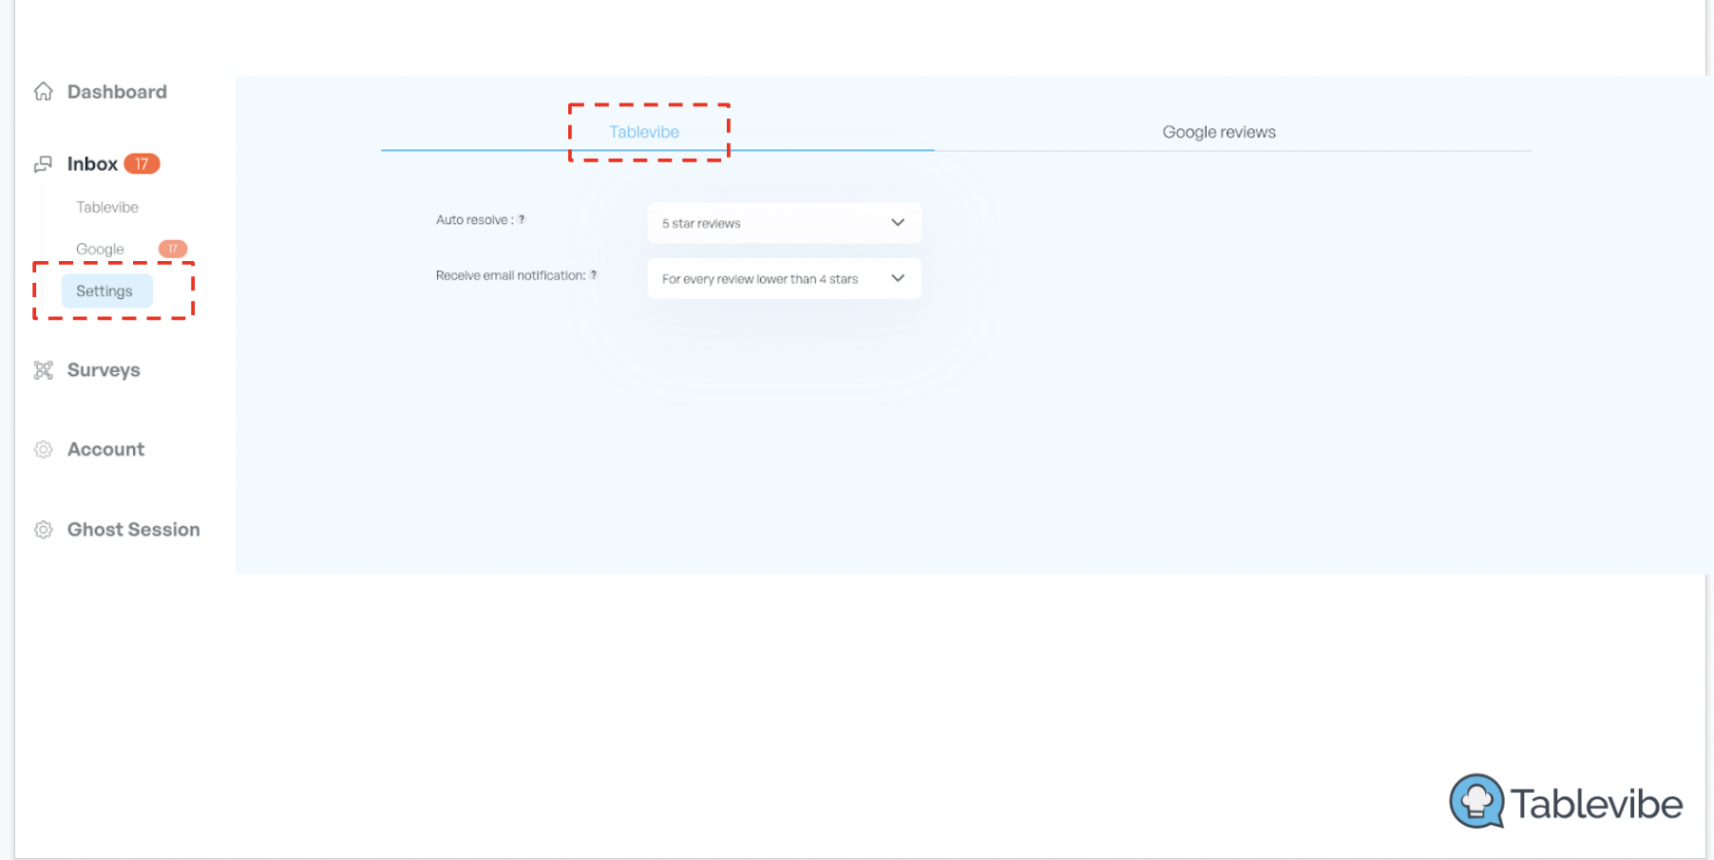This screenshot has height=860, width=1714.
Task: Click the Ghost Session gear icon
Action: (x=43, y=530)
